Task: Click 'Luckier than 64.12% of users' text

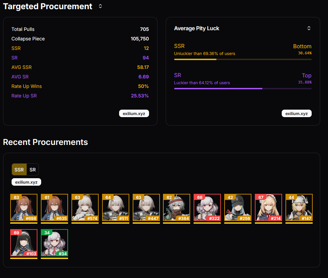Action: coord(202,83)
